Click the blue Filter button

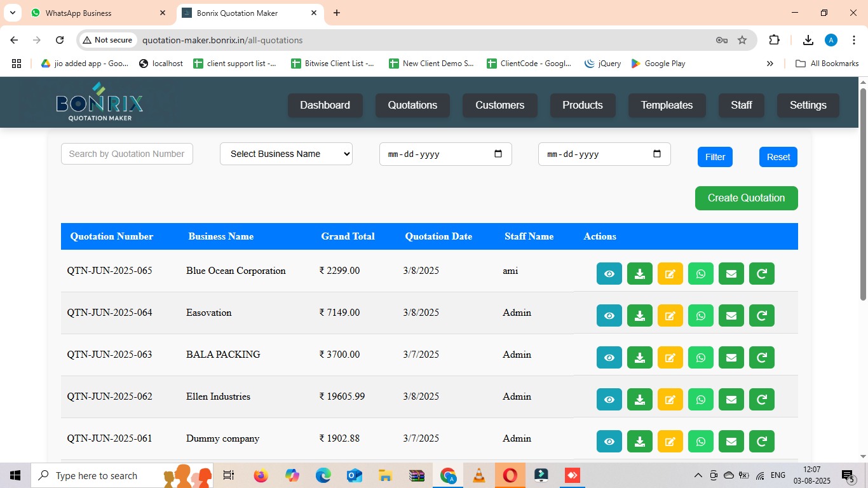(x=715, y=157)
